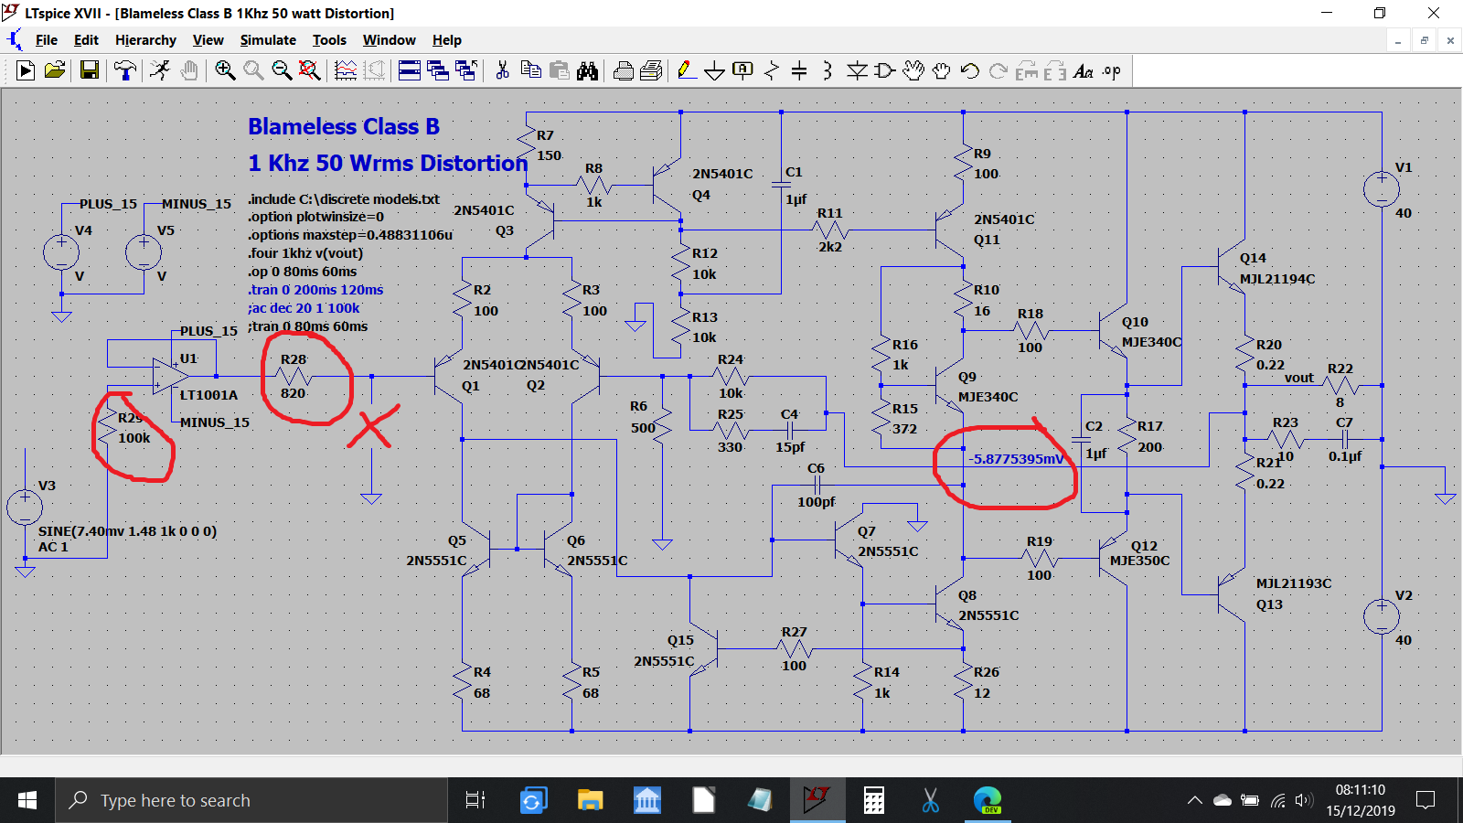
Task: Click the pan magnifier icon
Action: 253,70
